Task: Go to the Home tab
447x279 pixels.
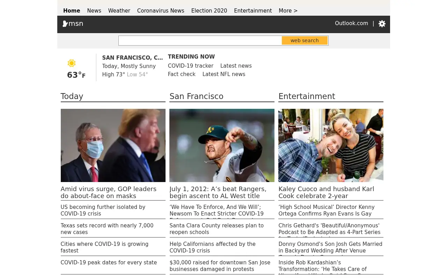Action: [x=72, y=11]
